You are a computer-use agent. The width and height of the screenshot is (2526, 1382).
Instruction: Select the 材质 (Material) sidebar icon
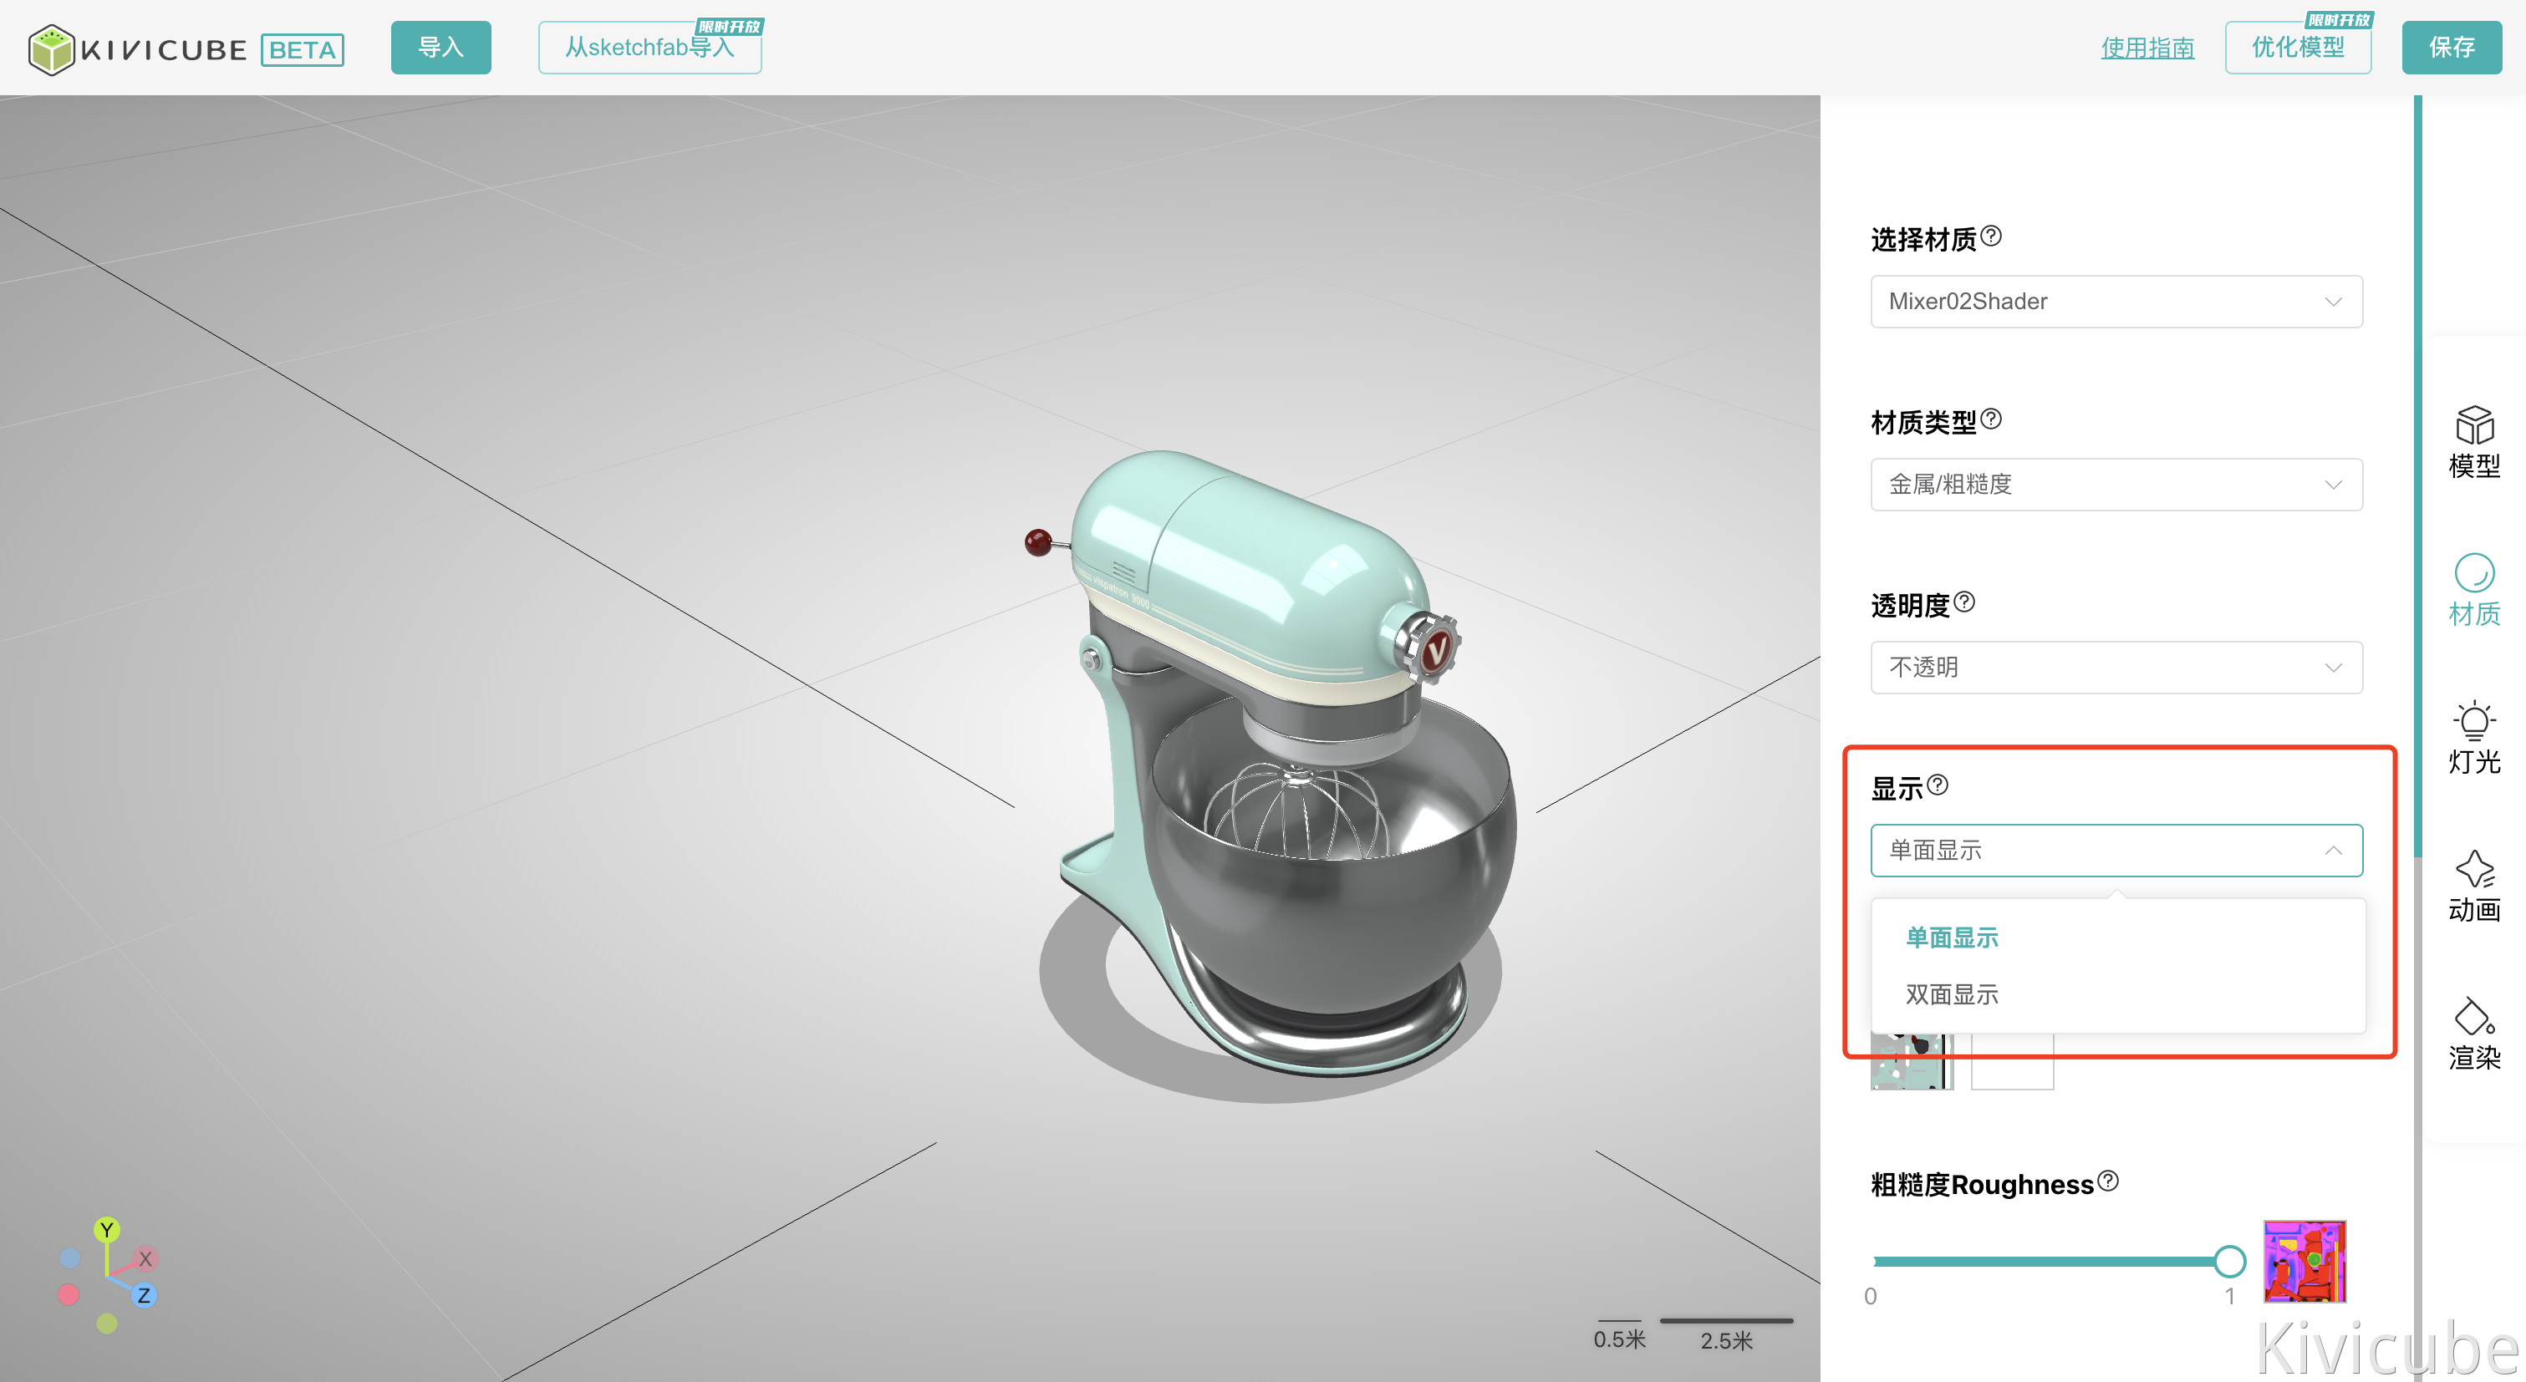[x=2473, y=590]
